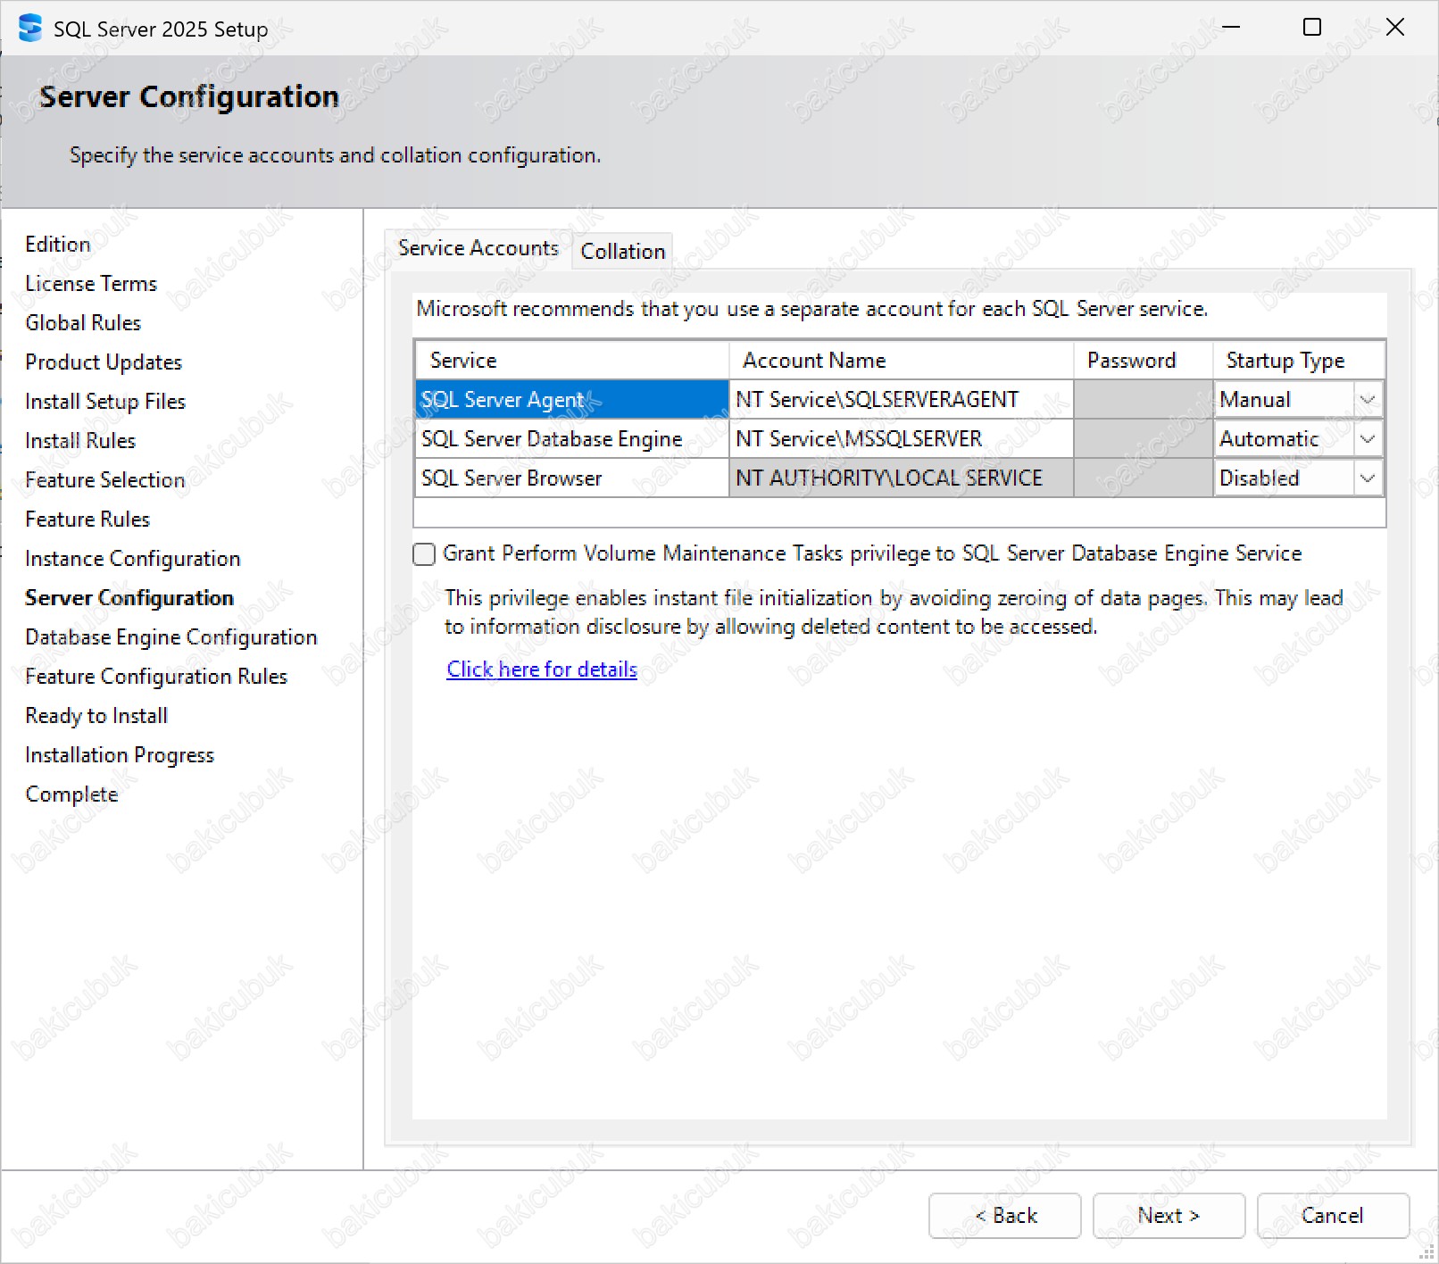Open the Click here for details link
This screenshot has height=1264, width=1439.
[x=541, y=669]
